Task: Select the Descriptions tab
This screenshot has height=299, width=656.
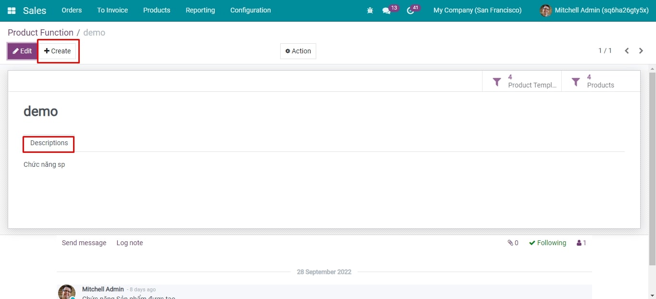Action: [49, 143]
